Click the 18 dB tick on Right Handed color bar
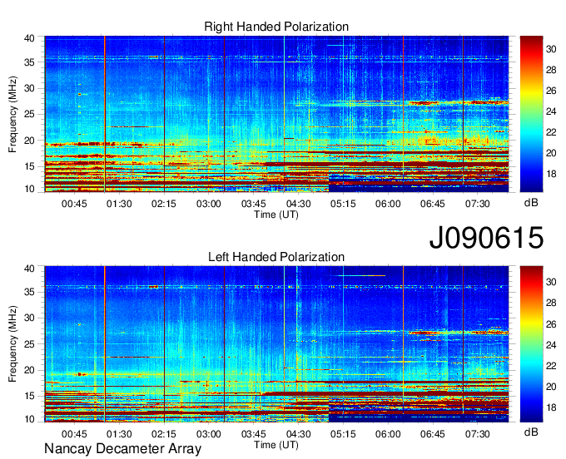Image resolution: width=566 pixels, height=459 pixels. (x=551, y=174)
